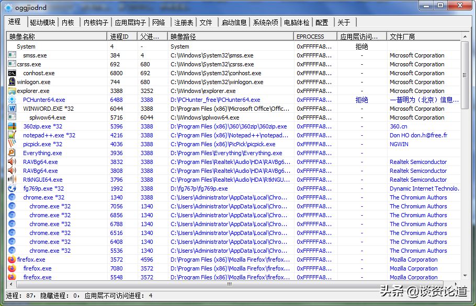
Task: Click the 文件厂商 column header
Action: (x=424, y=37)
